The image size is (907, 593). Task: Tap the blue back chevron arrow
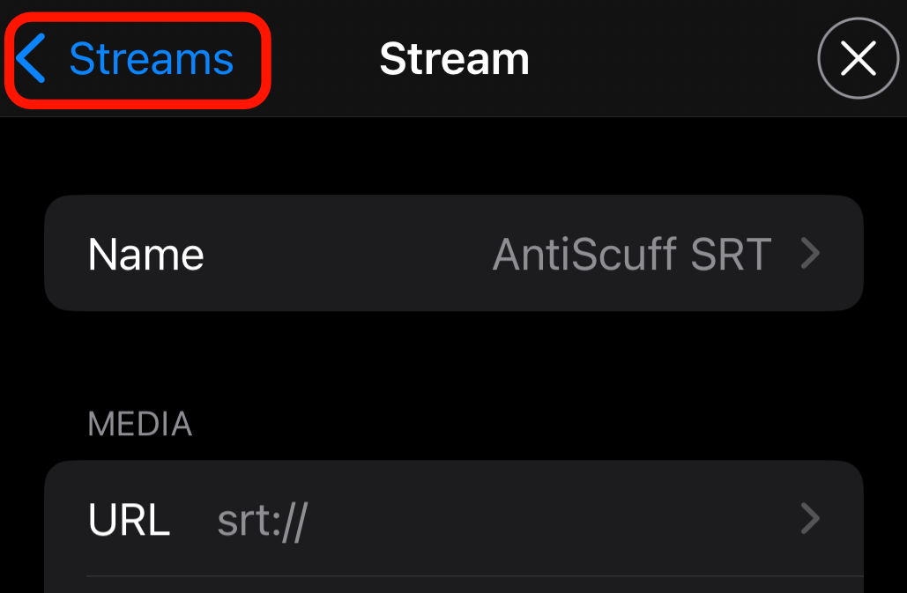32,60
